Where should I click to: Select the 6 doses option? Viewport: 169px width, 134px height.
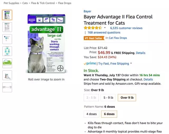[109, 114]
